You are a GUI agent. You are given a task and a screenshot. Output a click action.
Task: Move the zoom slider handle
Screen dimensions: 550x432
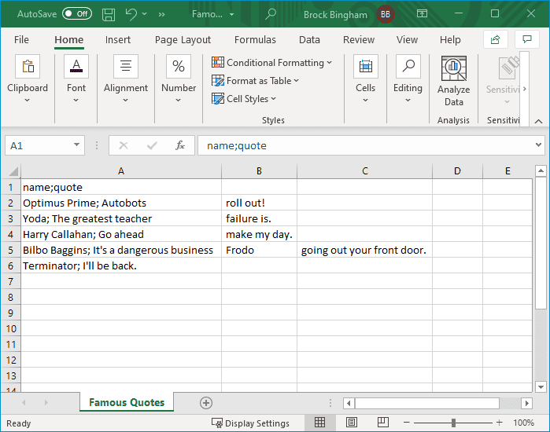click(453, 423)
